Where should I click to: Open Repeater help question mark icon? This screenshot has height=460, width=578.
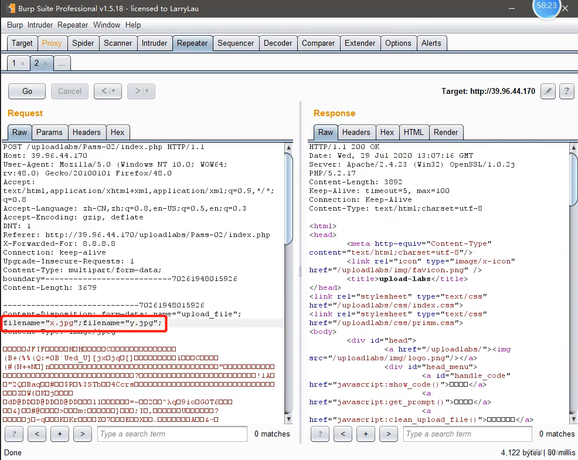(x=567, y=91)
